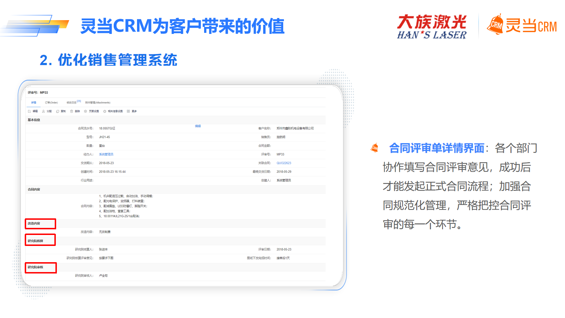Viewport: 565px width, 318px height.
Task: Collapse the 基本信息 section header
Action: (34, 120)
